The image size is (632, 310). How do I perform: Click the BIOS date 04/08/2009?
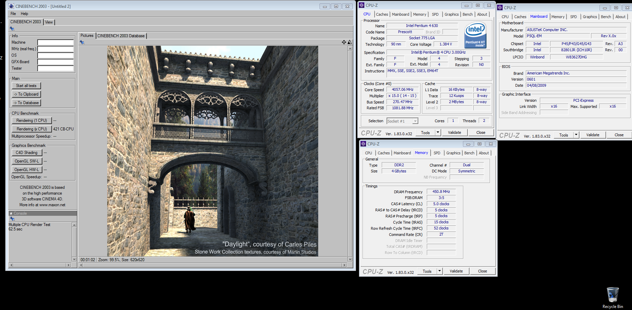pos(576,86)
